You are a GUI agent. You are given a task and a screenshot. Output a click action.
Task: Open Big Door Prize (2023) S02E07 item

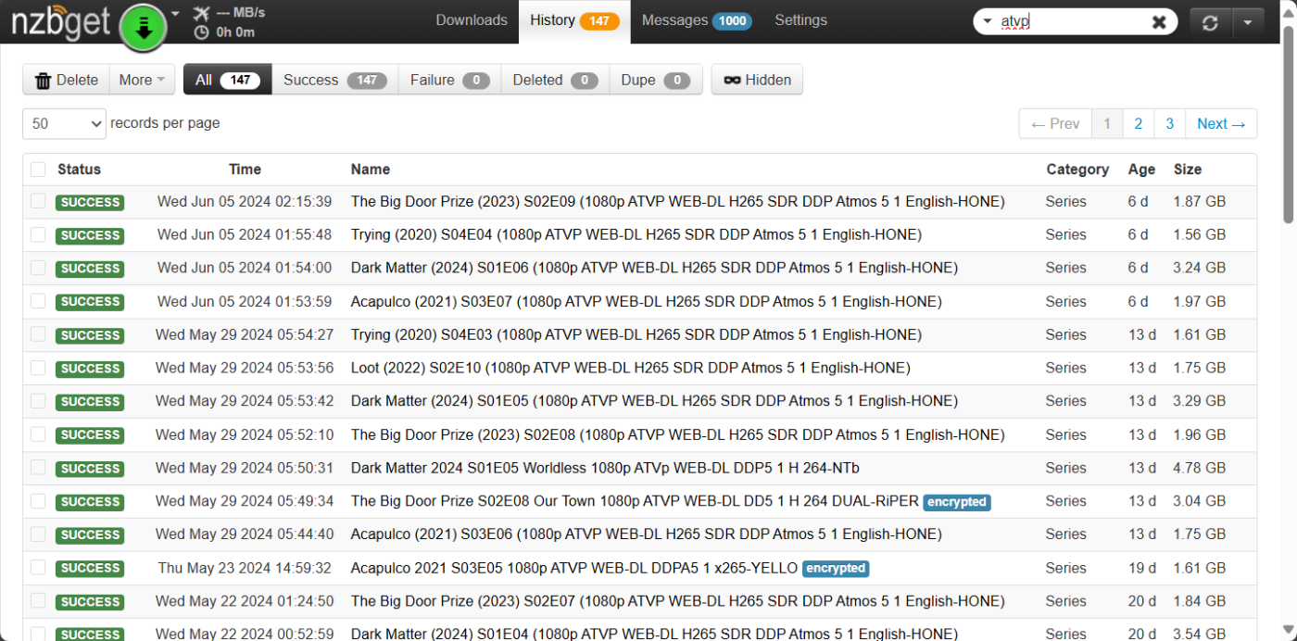click(677, 601)
